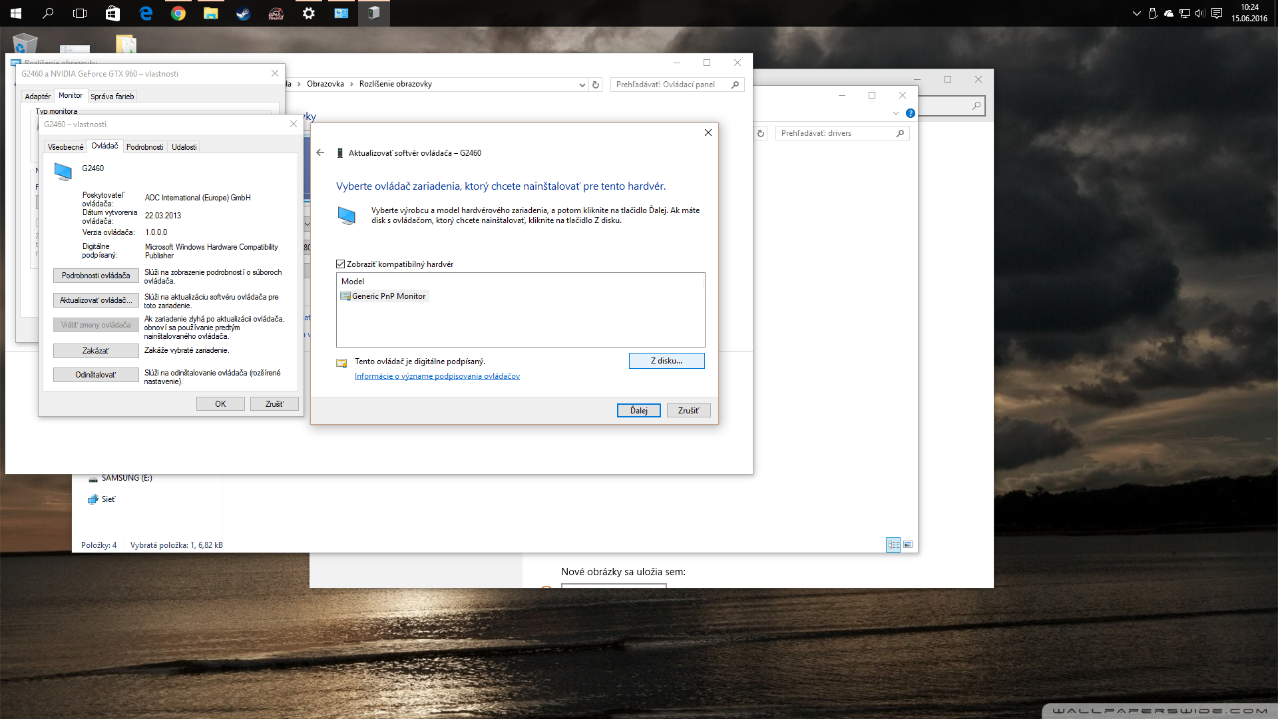Click the blue help question mark icon

911,113
